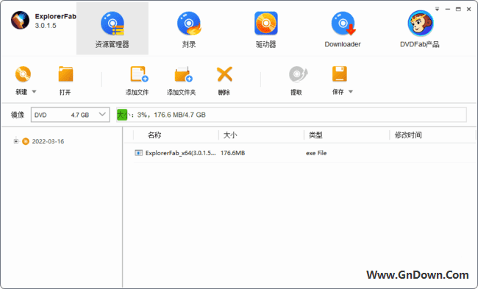Expand the 2022-03-16 tree node

[16, 141]
